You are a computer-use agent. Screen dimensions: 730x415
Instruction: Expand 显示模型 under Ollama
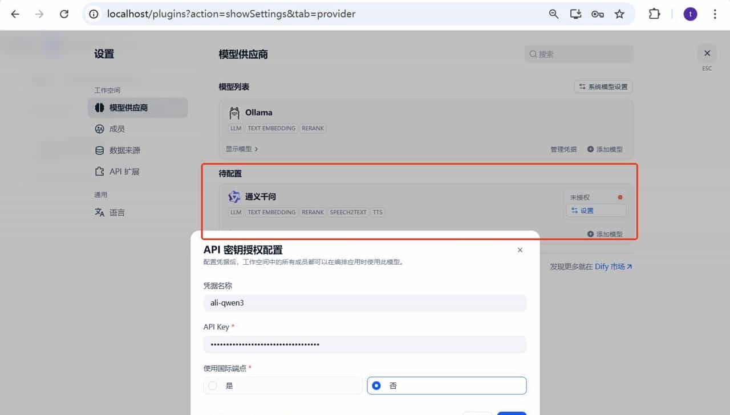tap(242, 149)
